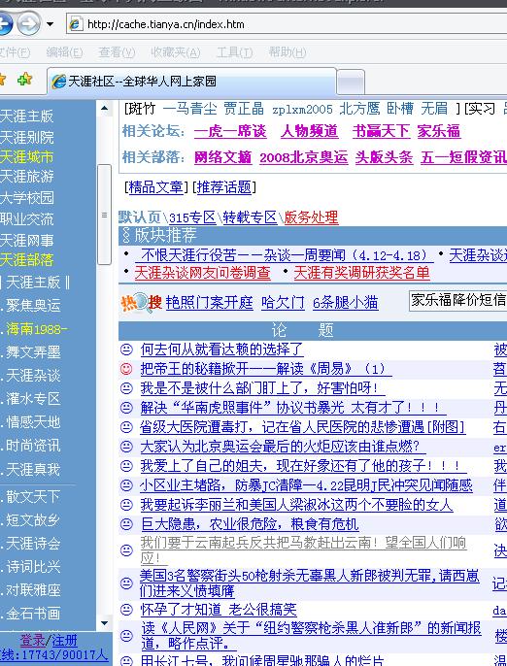Switch to 315专区 section
The image size is (507, 666).
coord(192,217)
